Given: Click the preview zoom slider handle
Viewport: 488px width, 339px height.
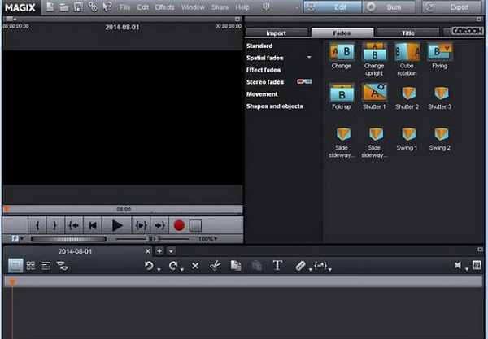Looking at the screenshot, I should pos(152,239).
